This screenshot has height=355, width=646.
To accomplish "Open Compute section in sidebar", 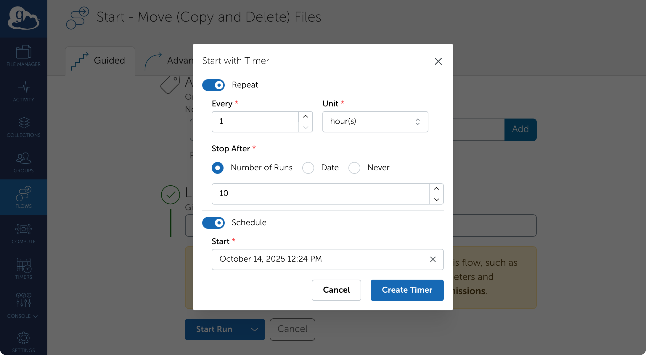I will pos(23,233).
